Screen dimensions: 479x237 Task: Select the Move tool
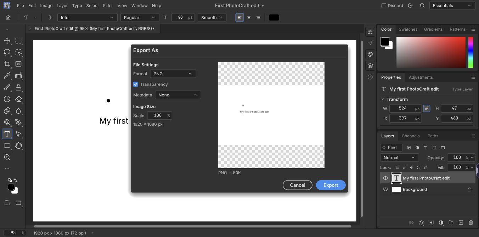[x=7, y=41]
